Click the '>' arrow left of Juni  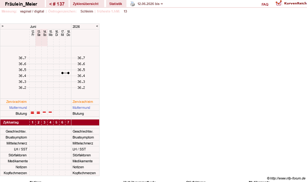point(3,26)
